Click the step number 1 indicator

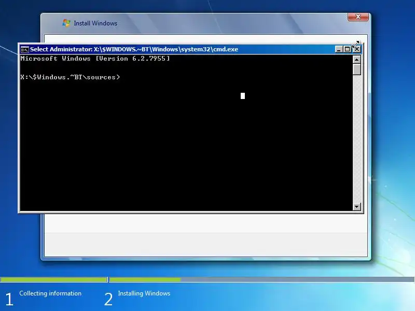point(9,300)
